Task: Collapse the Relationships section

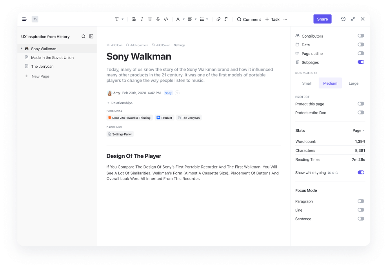Action: (109, 103)
